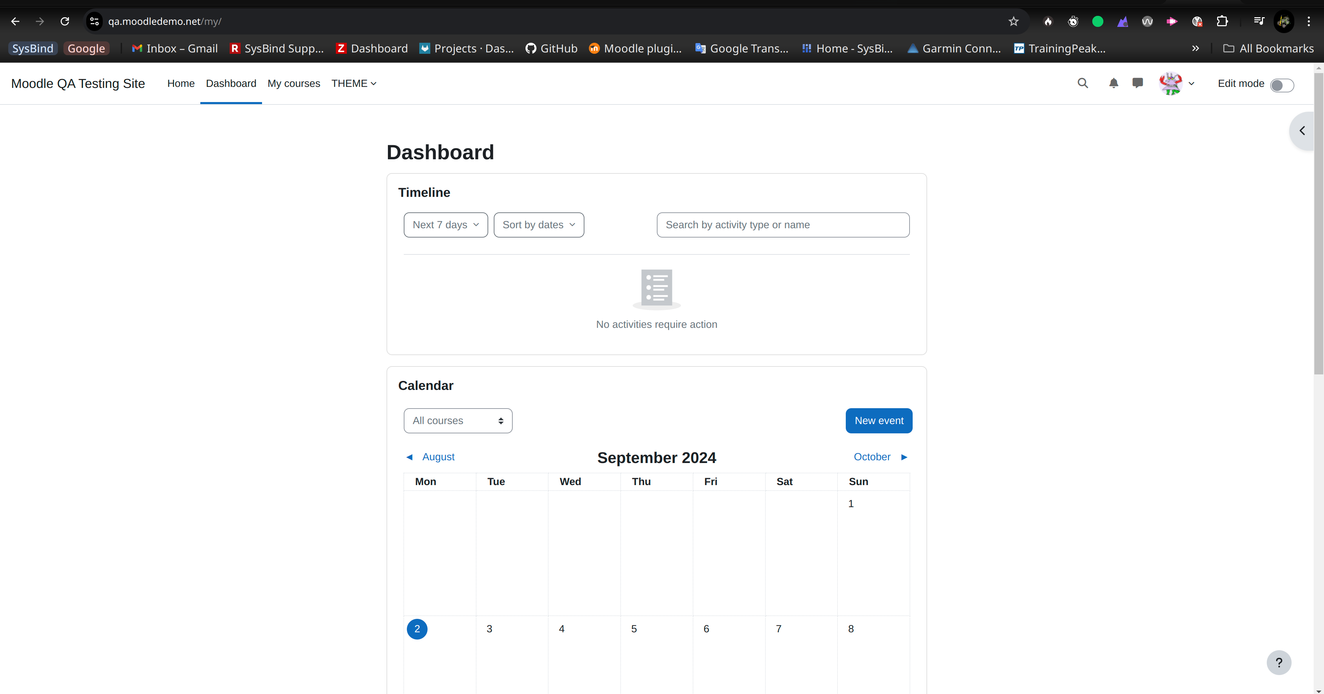Click the New event button
Screen dimensions: 1324x694
tap(879, 421)
